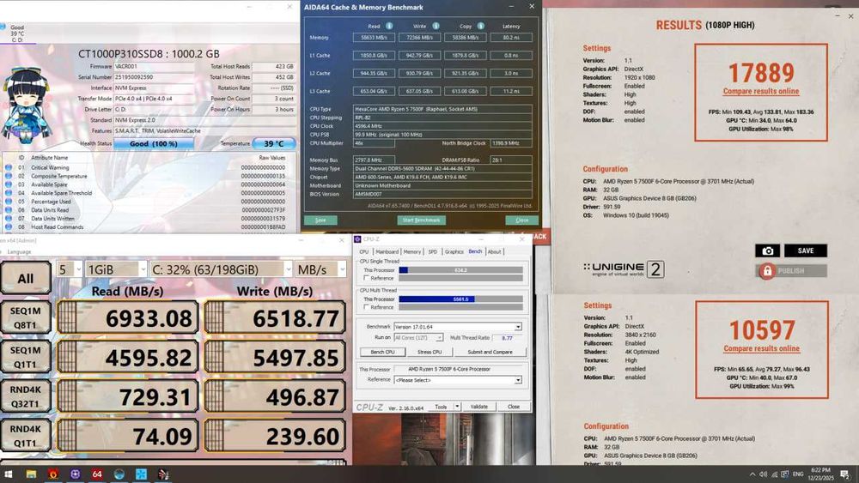Switch to Graphics tab in CPU-Z
The image size is (859, 483).
(x=454, y=251)
